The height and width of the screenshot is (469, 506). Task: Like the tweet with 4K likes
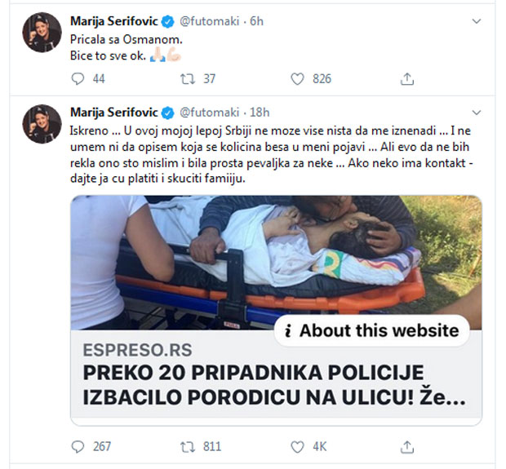click(x=297, y=446)
